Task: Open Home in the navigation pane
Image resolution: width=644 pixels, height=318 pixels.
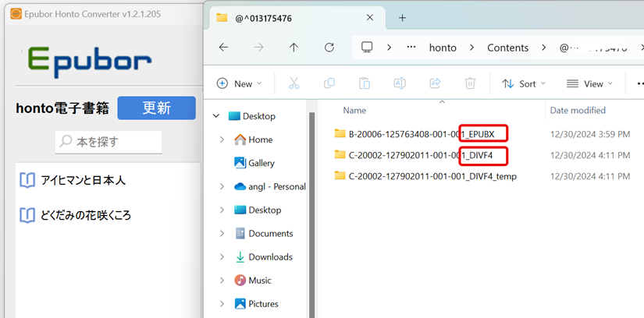Action: [253, 140]
